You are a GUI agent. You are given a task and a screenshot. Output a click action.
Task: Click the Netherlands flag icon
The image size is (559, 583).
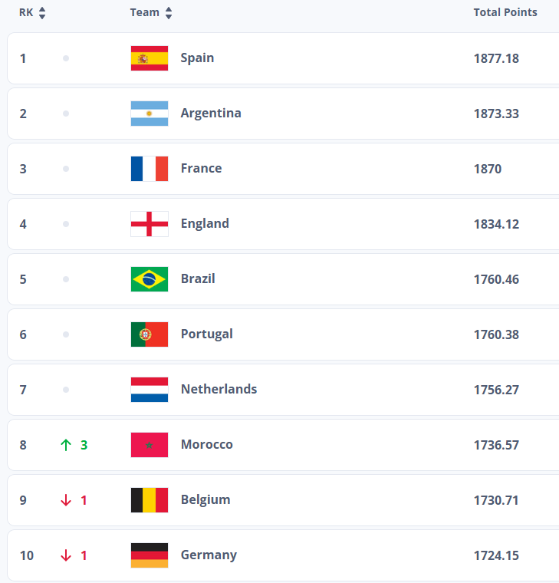pos(150,390)
